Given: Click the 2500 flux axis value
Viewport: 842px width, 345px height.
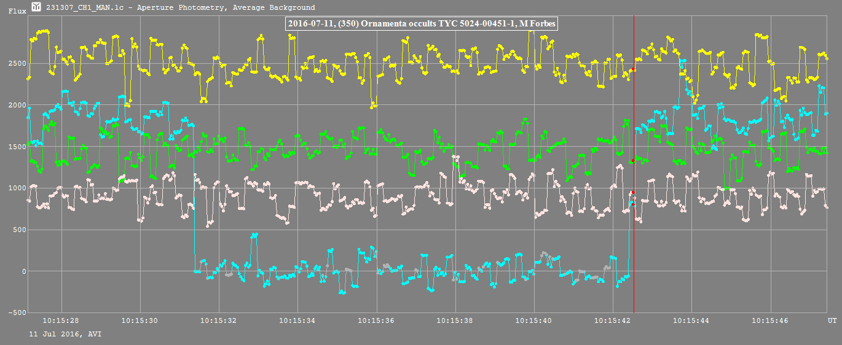Looking at the screenshot, I should [x=16, y=63].
